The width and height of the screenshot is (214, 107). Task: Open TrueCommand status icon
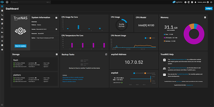tap(189, 2)
